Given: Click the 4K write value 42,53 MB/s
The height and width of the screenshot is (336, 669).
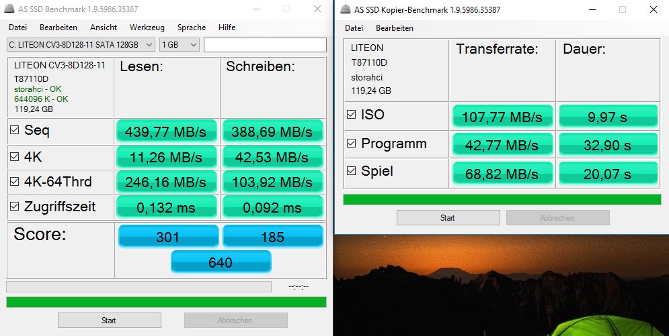Looking at the screenshot, I should point(272,158).
